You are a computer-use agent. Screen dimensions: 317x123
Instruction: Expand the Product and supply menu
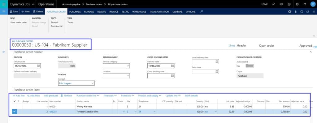pos(150,95)
